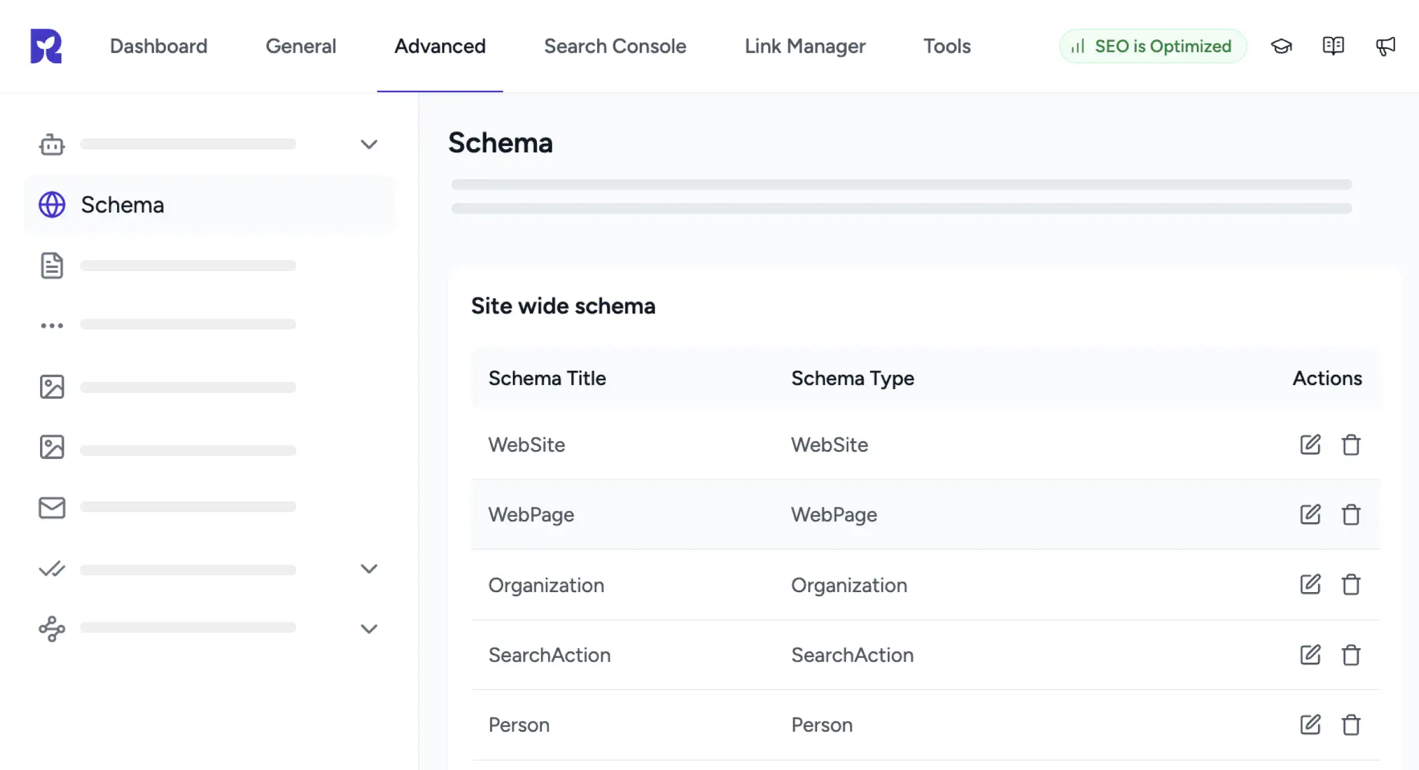This screenshot has width=1419, height=770.
Task: Click Person in the Schema Type column
Action: click(x=822, y=725)
